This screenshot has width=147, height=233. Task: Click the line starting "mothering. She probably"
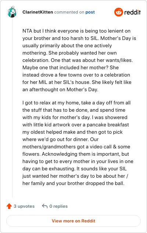pyautogui.click(x=69, y=53)
